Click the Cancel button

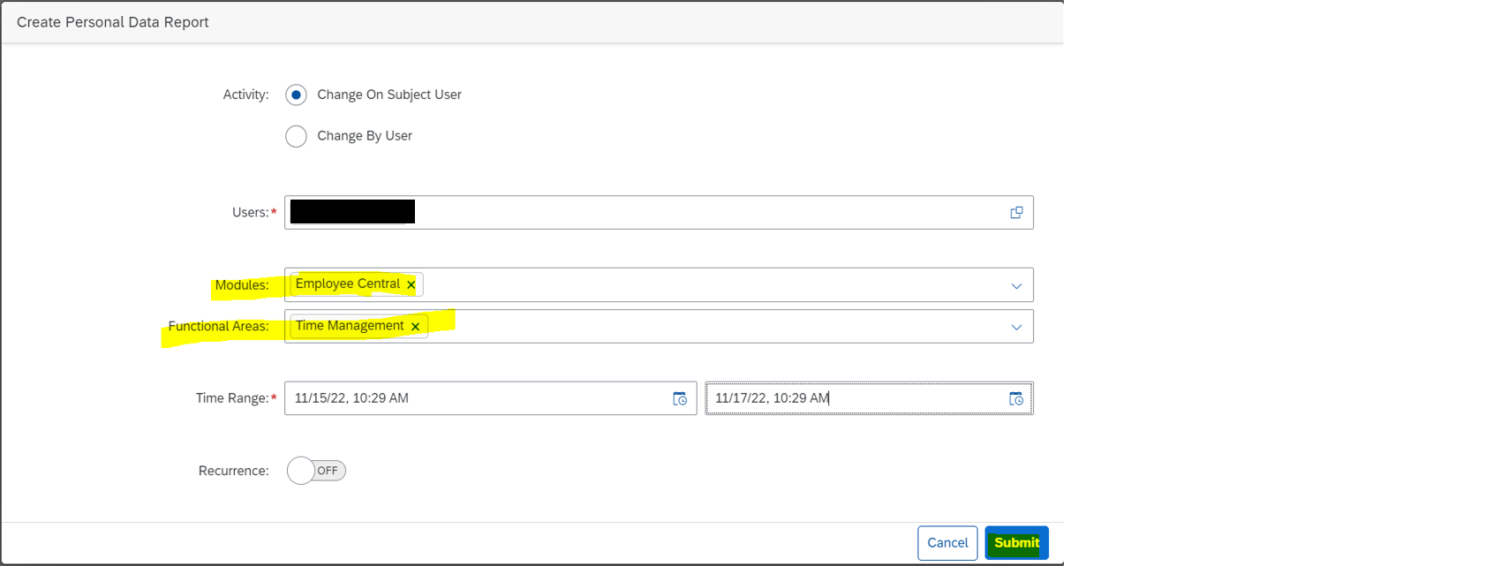pos(947,543)
